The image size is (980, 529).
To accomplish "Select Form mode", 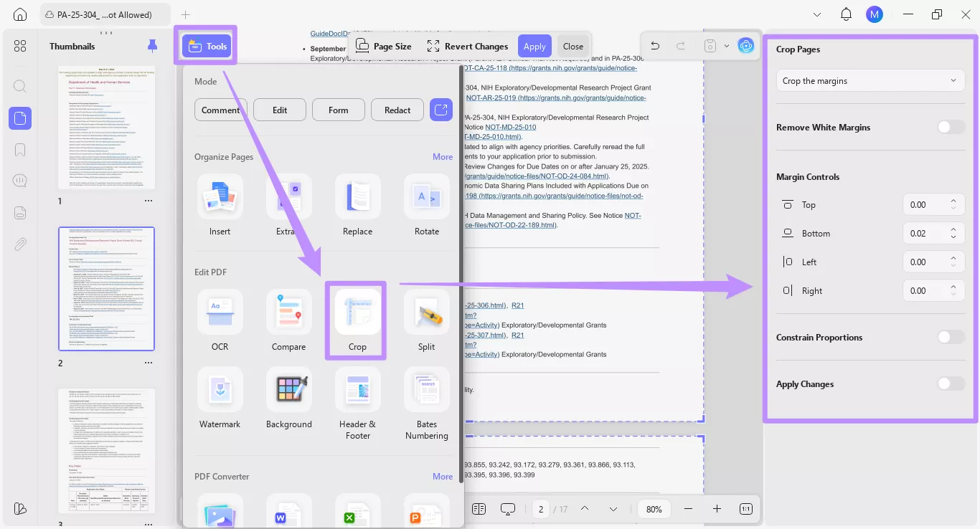I will click(x=339, y=110).
